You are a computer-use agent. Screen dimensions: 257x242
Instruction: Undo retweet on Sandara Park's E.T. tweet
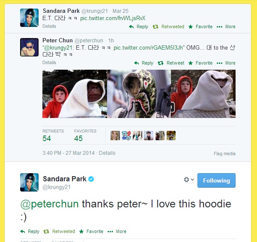coord(168,27)
